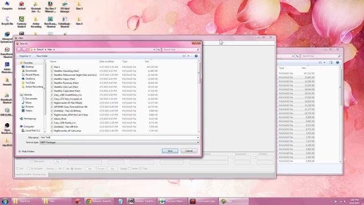This screenshot has height=205, width=364.
Task: Open the Save as type dropdown
Action: pos(198,142)
